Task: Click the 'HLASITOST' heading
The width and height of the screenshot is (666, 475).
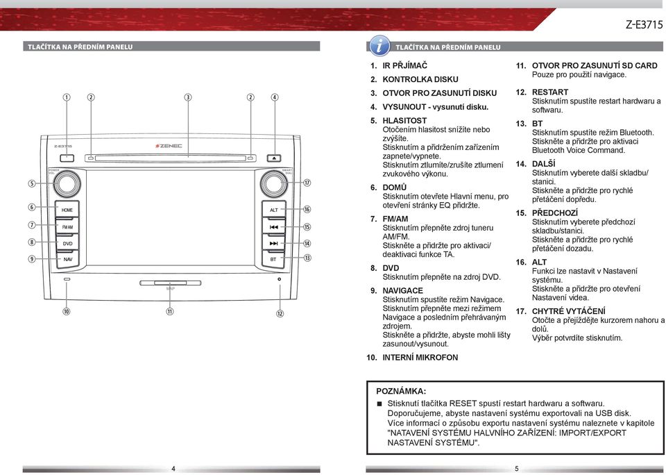Action: (404, 120)
